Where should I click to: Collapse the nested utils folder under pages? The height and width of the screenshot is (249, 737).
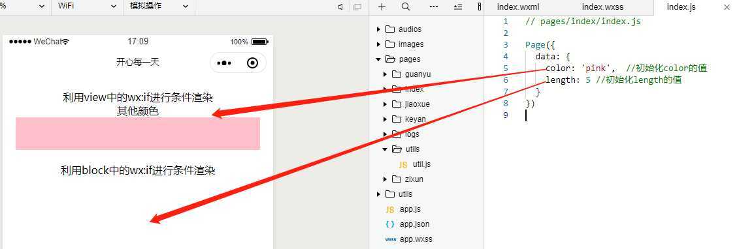click(385, 149)
